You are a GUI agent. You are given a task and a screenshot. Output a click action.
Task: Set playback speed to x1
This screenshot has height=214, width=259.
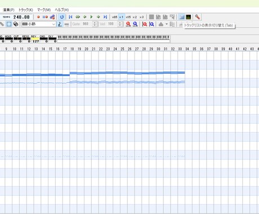point(121,17)
